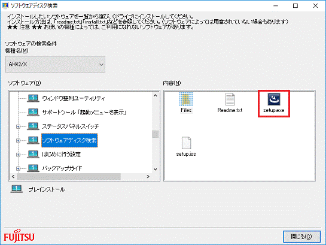This screenshot has height=245, width=326.
Task: Select はじめに行う設定 in the software list
Action: click(62, 154)
